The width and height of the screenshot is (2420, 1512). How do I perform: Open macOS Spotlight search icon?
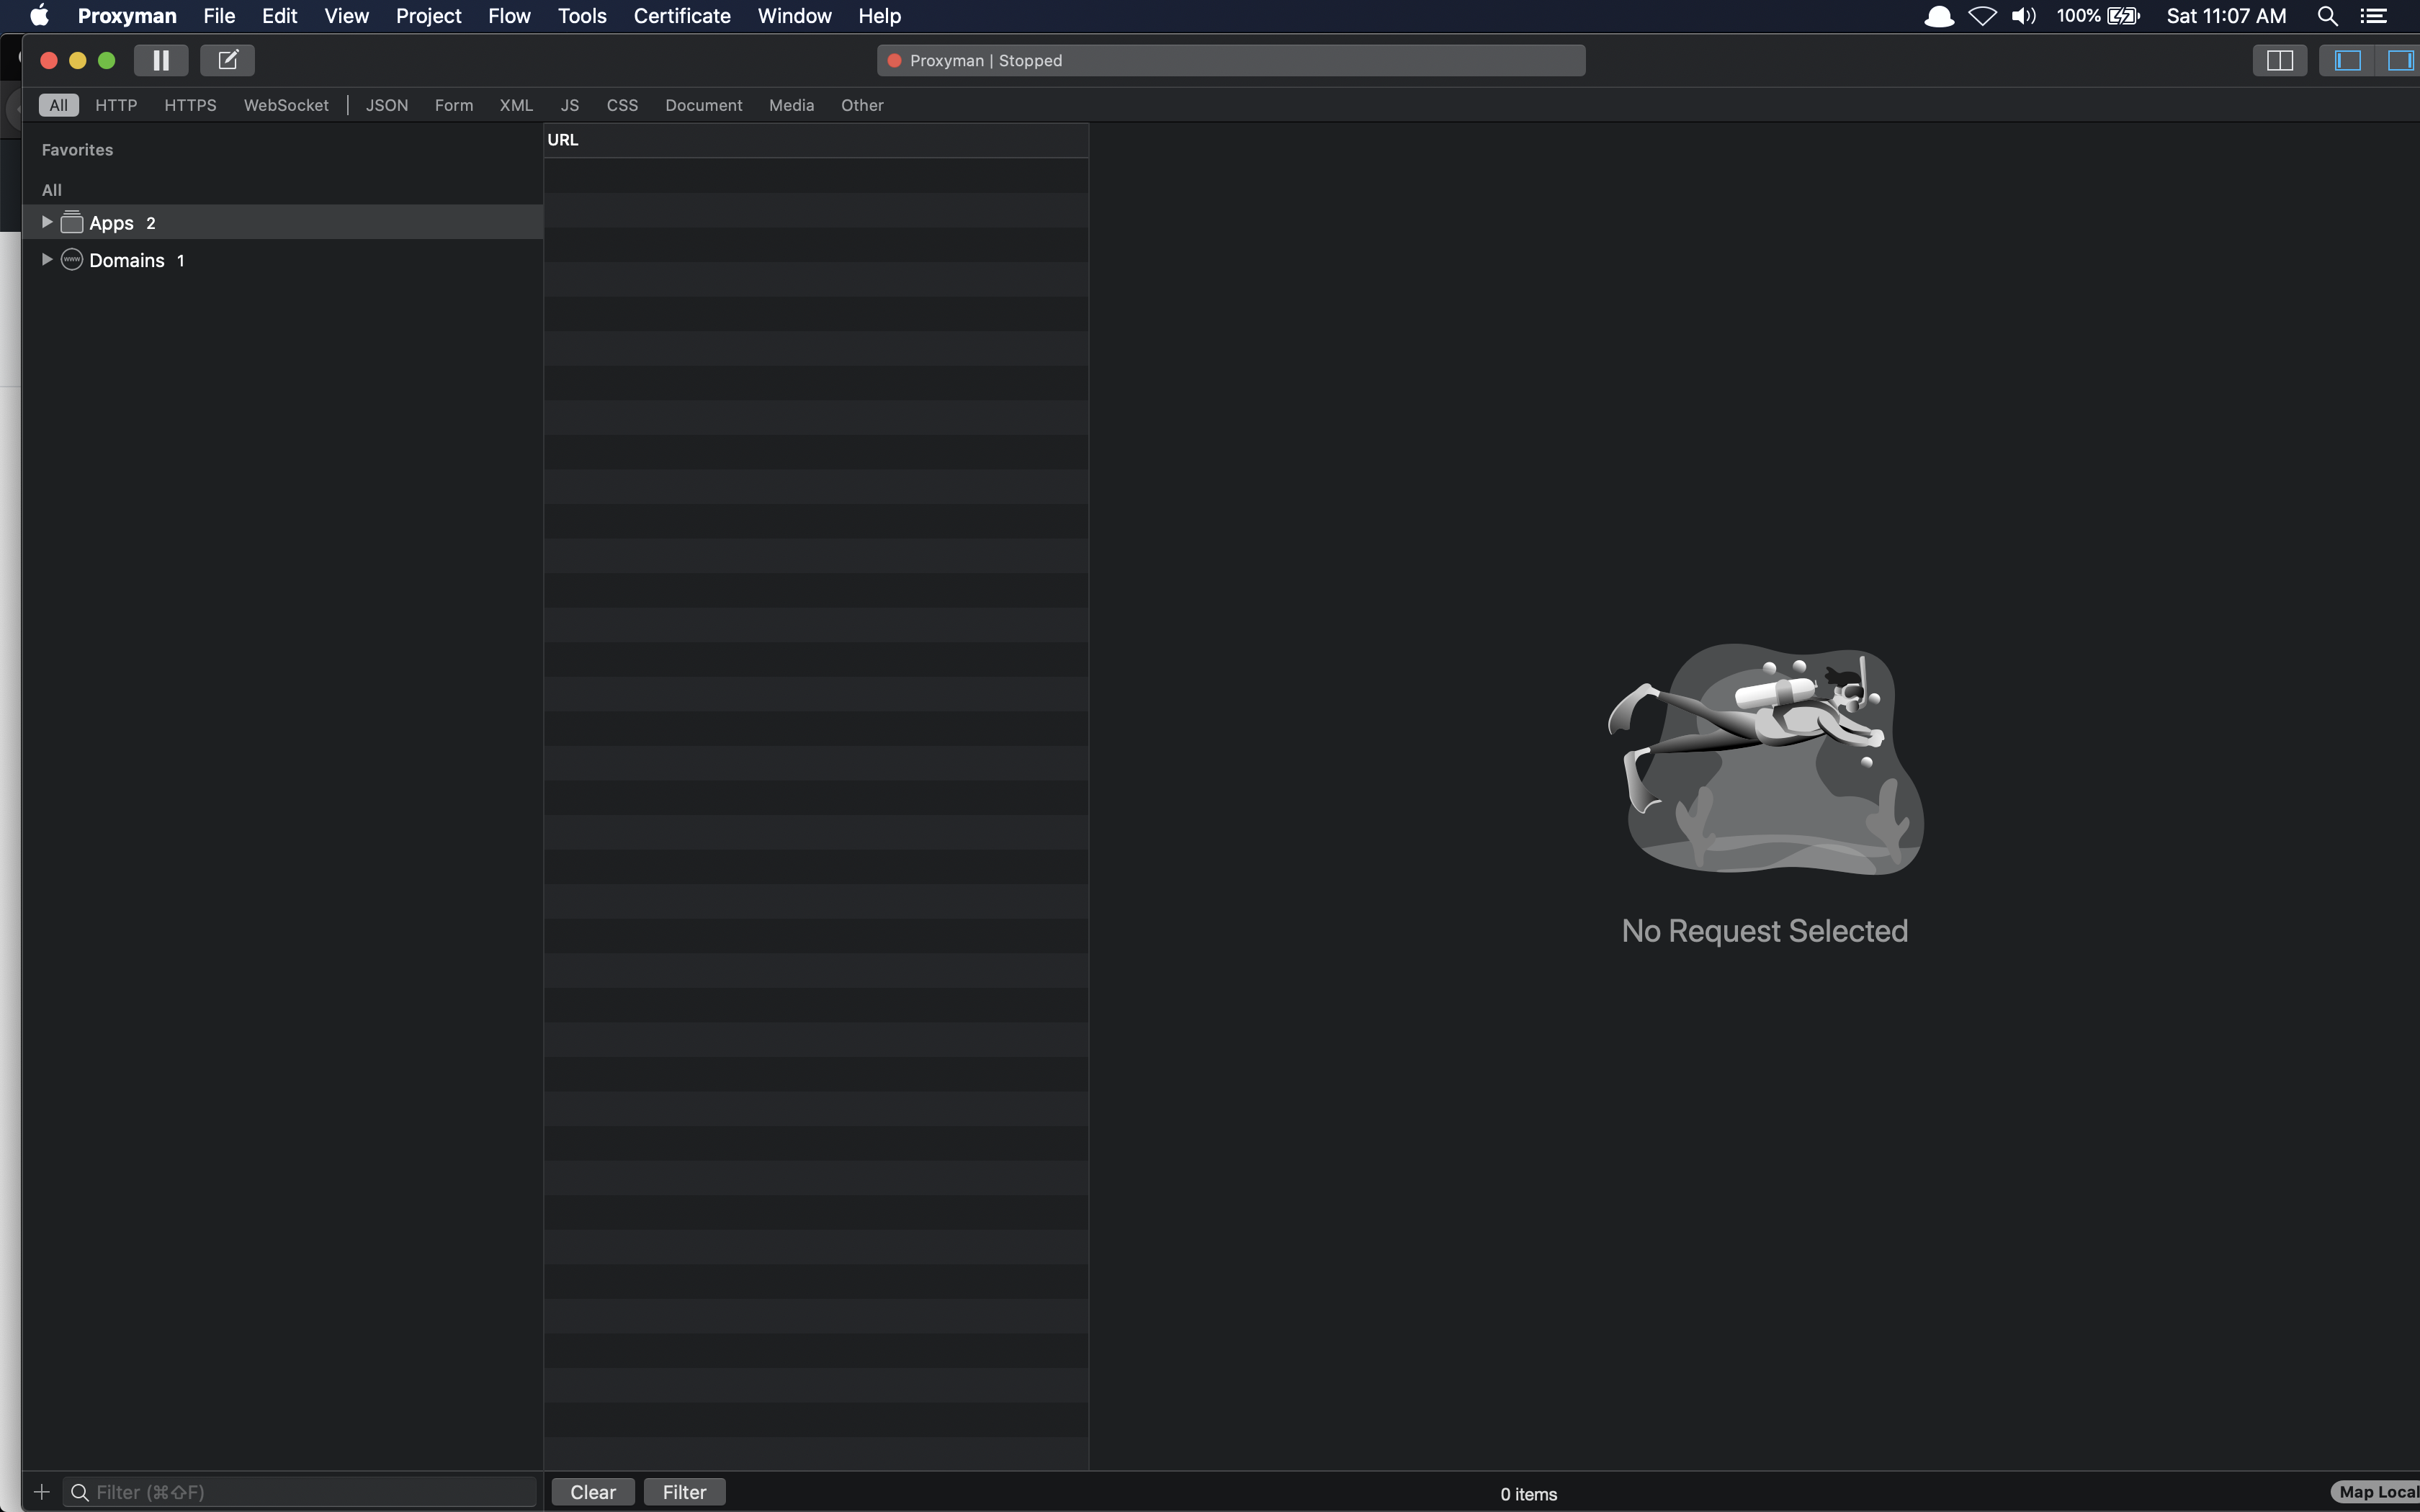tap(2327, 16)
